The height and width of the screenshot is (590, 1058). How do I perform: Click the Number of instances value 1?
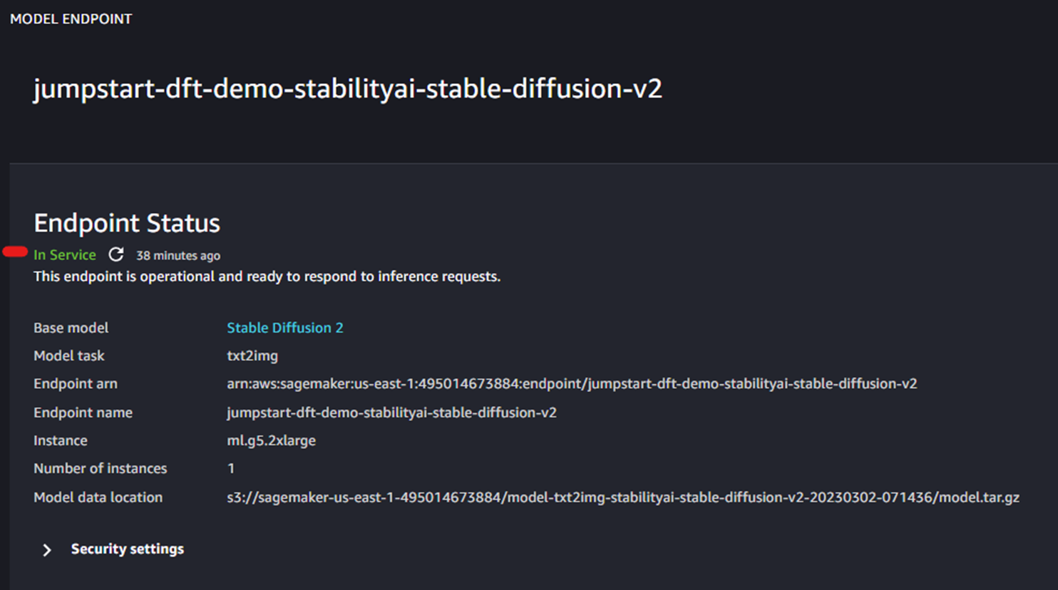(231, 468)
